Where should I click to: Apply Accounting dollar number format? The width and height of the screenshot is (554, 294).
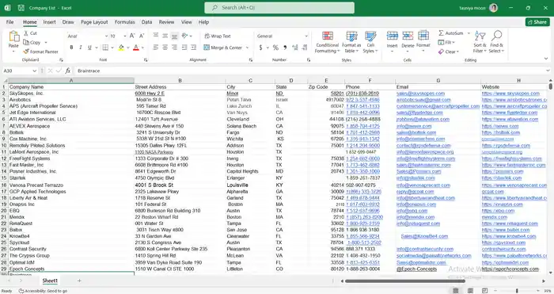[x=260, y=48]
